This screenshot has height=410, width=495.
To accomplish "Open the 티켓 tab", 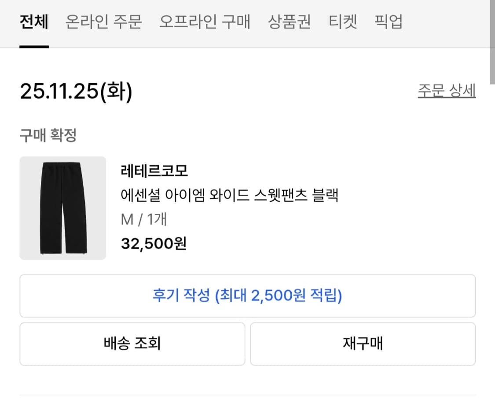I will 344,22.
